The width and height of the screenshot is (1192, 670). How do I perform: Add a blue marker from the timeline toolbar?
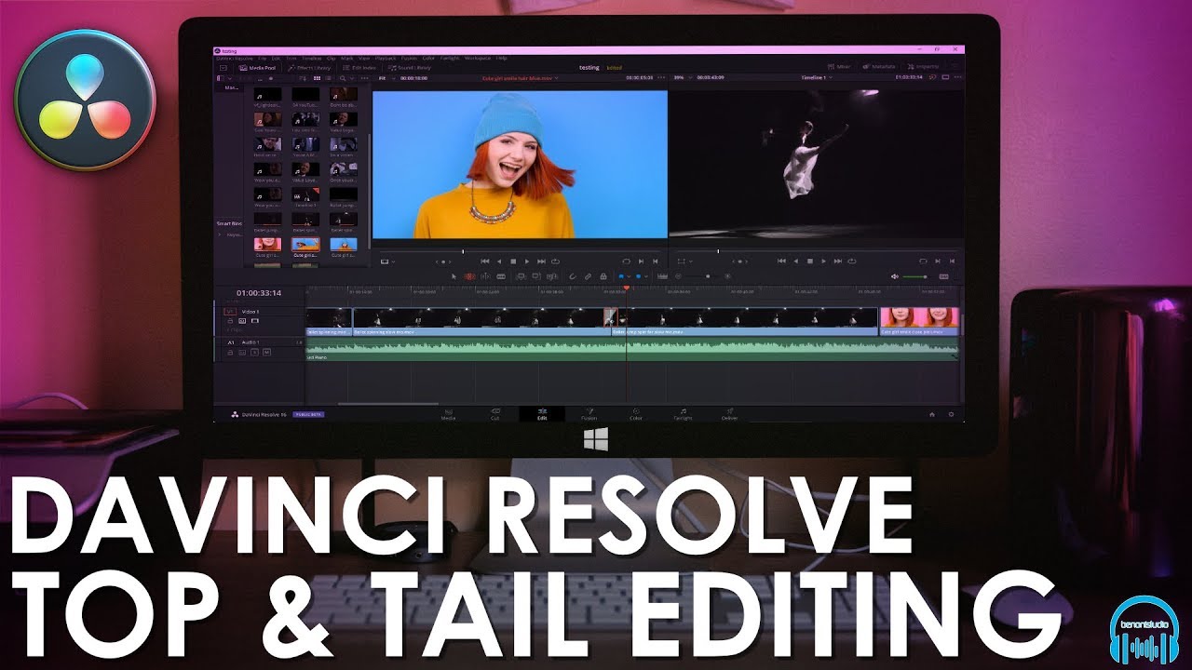[x=638, y=276]
